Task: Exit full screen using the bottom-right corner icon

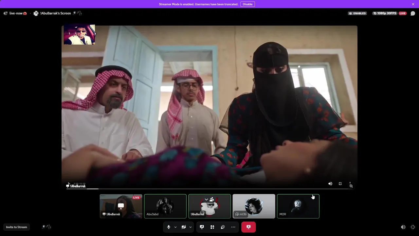Action: [413, 227]
